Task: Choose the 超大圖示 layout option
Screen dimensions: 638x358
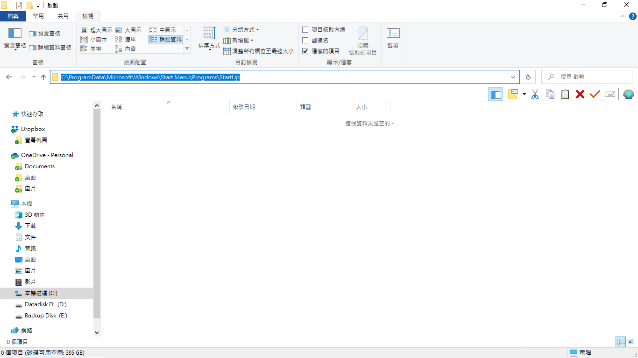Action: click(x=97, y=30)
